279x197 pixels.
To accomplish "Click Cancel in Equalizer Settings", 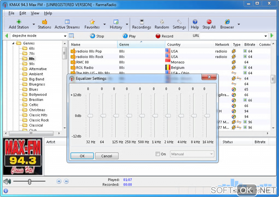I will [107, 156].
